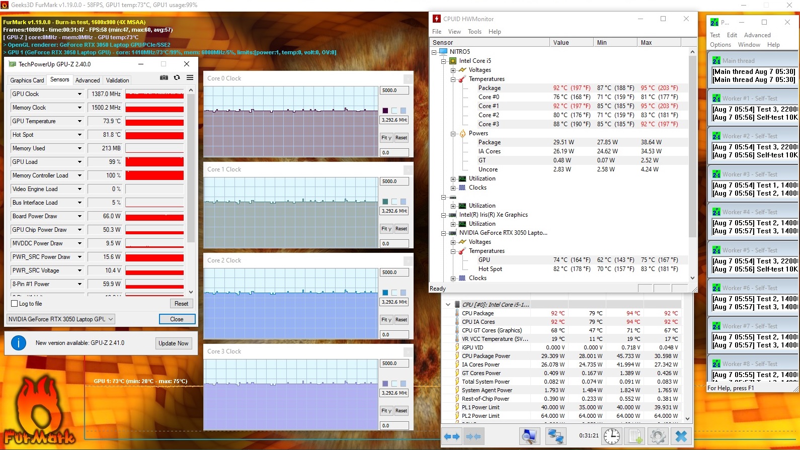Click the Core 0 graph maximum value field
The height and width of the screenshot is (450, 800).
coord(394,90)
